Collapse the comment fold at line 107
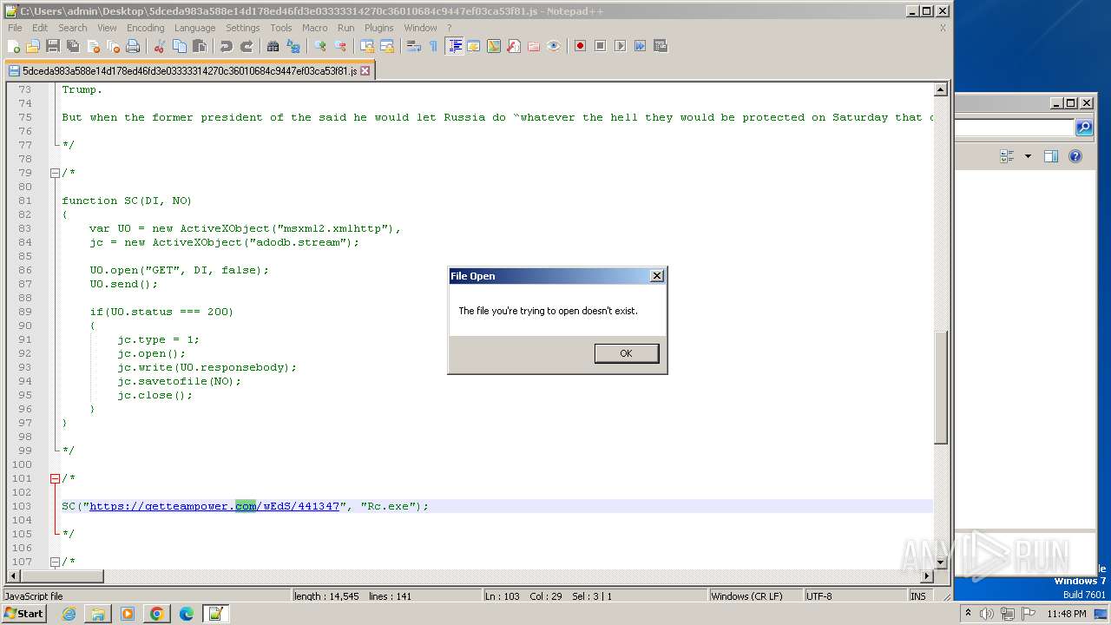 coord(55,562)
